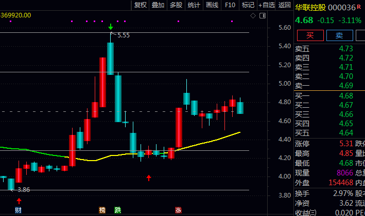This screenshot has width=365, height=216.
Task: Click the diamond icon above the chart
Action: pos(253,15)
